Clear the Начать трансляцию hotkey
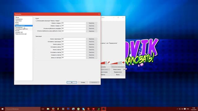The width and height of the screenshot is (198, 111). (92, 39)
